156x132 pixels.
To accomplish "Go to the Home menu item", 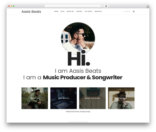I will point(56,12).
